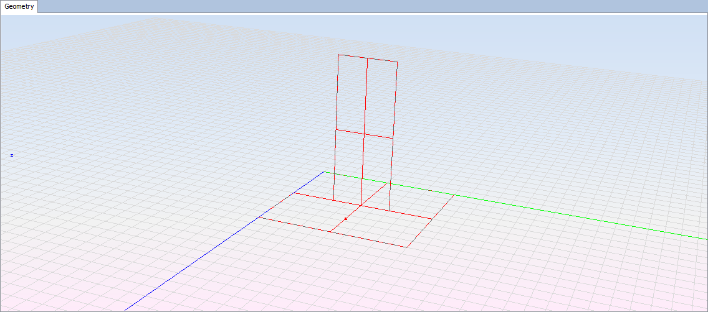The width and height of the screenshot is (708, 312).
Task: Click the small blue marker at left edge
Action: pyautogui.click(x=12, y=155)
